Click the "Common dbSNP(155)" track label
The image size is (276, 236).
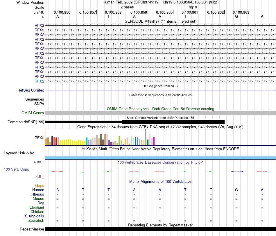(26, 122)
